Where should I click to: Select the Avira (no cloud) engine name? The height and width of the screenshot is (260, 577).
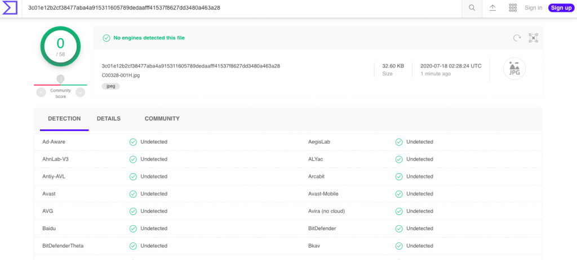click(x=326, y=211)
